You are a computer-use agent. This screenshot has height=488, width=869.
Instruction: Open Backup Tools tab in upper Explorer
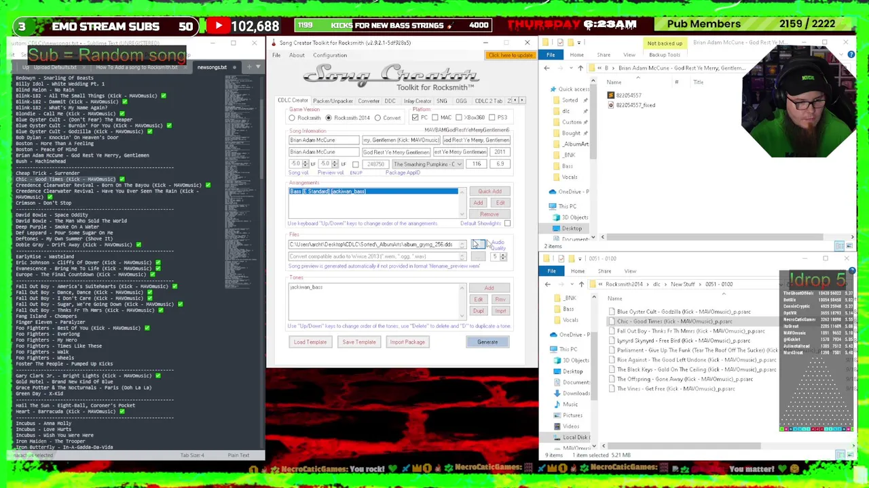(x=664, y=55)
